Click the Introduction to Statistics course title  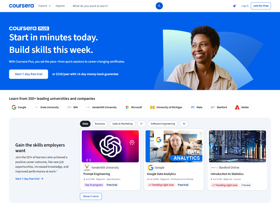pyautogui.click(x=227, y=174)
